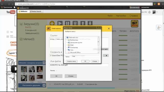Screen dimensions: 164x92
Task: Open YouTube notifications bell icon
Action: click(149, 12)
